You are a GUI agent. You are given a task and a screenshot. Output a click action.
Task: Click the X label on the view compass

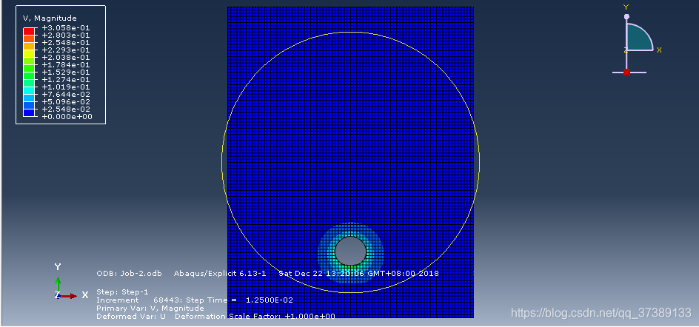(x=659, y=50)
